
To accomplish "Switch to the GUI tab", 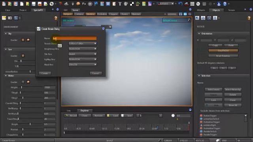I will pos(66,10).
